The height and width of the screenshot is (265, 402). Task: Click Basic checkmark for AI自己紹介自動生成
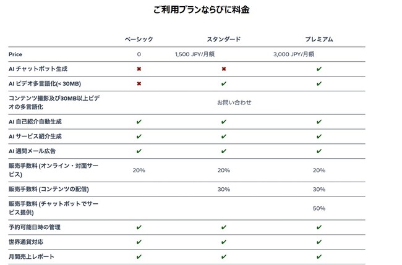pos(139,122)
